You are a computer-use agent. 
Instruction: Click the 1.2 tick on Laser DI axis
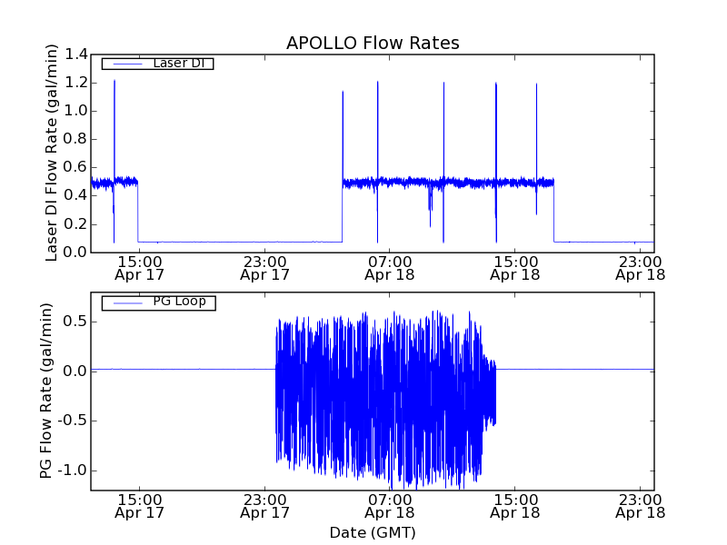click(x=75, y=83)
